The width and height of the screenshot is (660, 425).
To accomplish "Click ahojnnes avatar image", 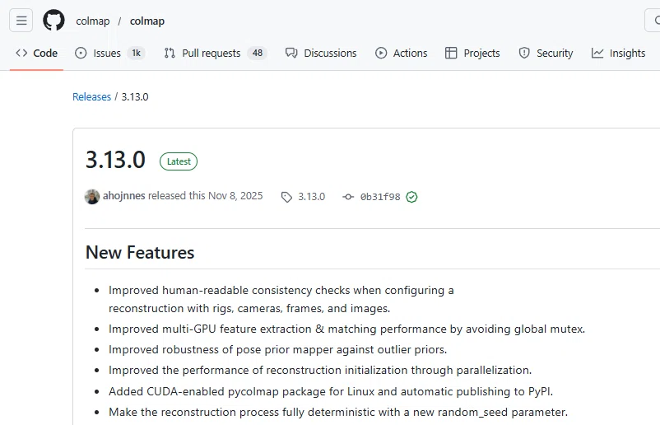I will point(92,196).
